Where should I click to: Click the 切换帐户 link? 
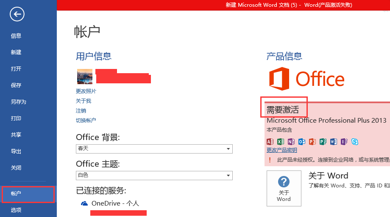click(86, 120)
